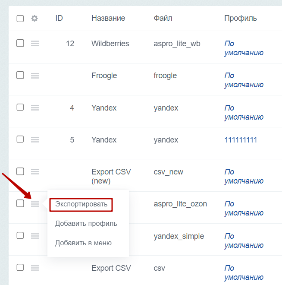The height and width of the screenshot is (285, 282).
Task: Click Export CSV name in last row
Action: [111, 268]
